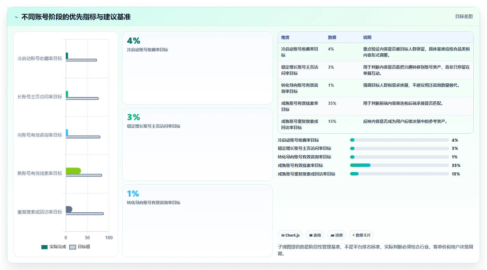Click the chart axis label 向账号有效咨询率目标
This screenshot has width=487, height=270.
click(40, 135)
